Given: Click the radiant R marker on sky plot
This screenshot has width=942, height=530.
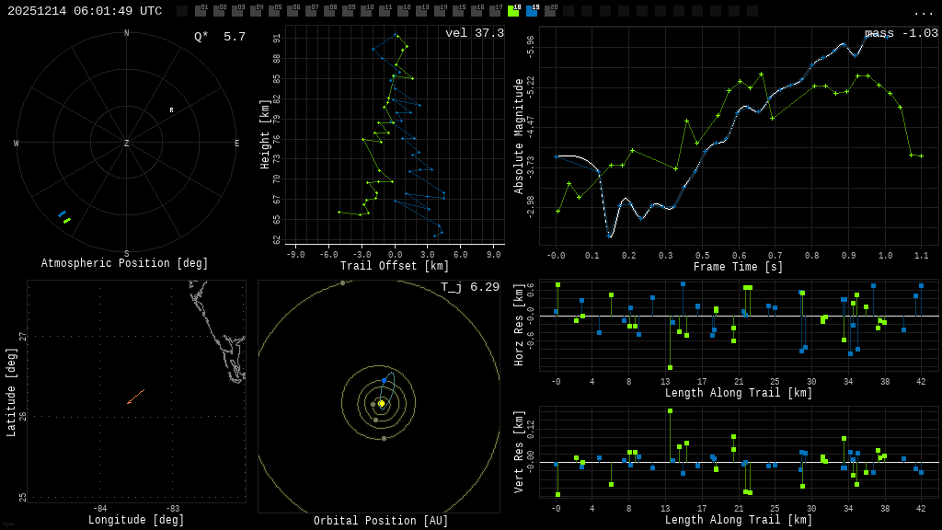Looking at the screenshot, I should (171, 110).
